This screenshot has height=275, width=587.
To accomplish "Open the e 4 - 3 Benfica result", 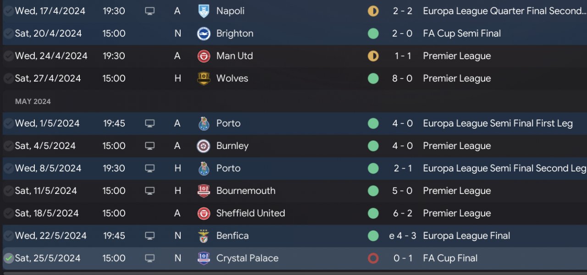I will click(402, 236).
